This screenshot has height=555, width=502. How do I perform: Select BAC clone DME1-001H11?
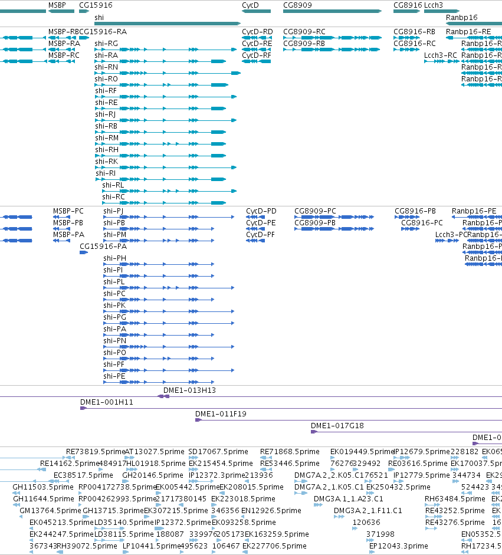(x=291, y=408)
